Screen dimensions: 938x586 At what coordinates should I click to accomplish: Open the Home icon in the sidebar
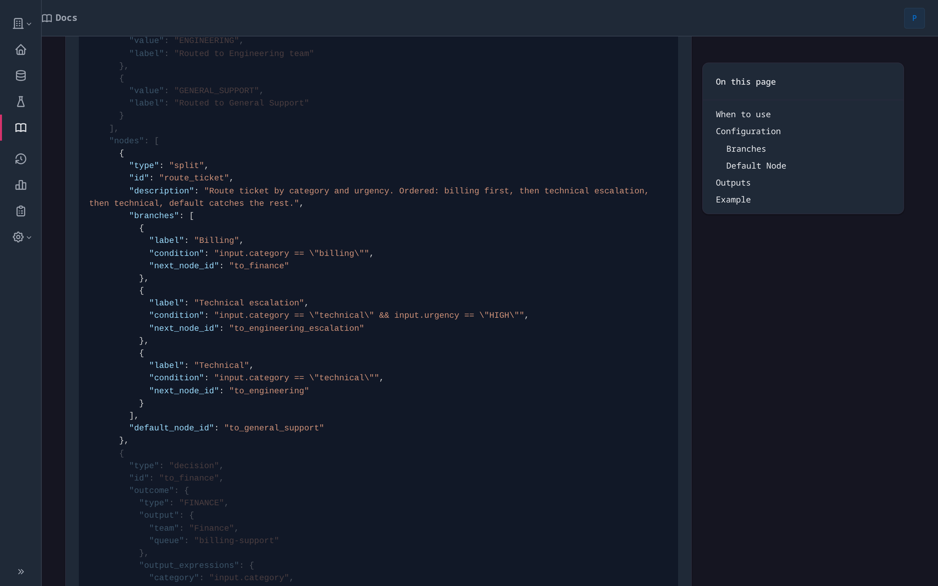(21, 49)
